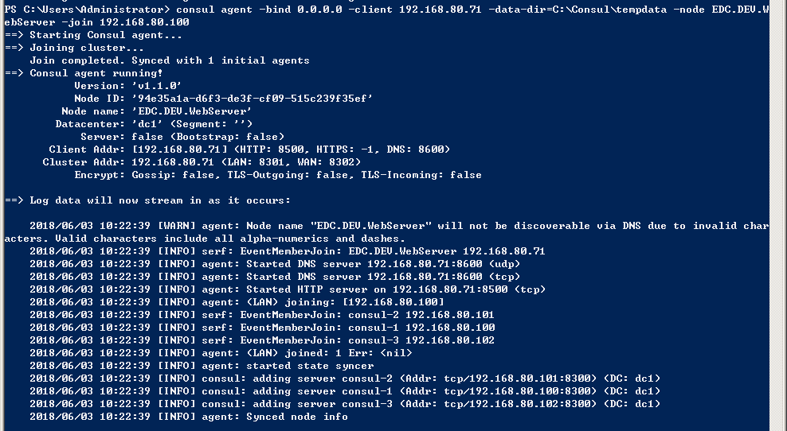787x431 pixels.
Task: Click the 'Starting Consul agent...' line
Action: tap(106, 35)
